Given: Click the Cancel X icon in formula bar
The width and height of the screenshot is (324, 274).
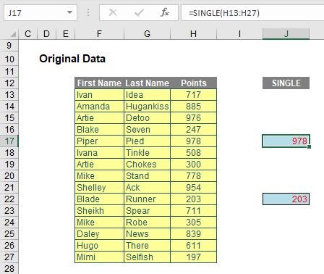Looking at the screenshot, I should point(113,12).
